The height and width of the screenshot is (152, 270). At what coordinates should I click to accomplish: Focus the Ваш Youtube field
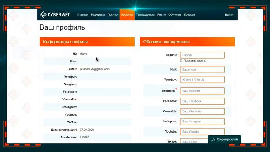tap(202, 132)
